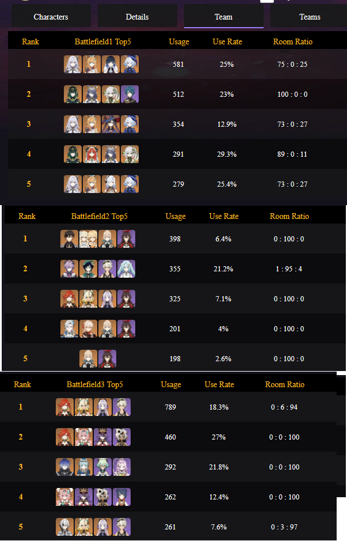Viewport: 347px width, 541px height.
Task: Select fourth character icon in Battlefield1 rank 2
Action: [129, 94]
